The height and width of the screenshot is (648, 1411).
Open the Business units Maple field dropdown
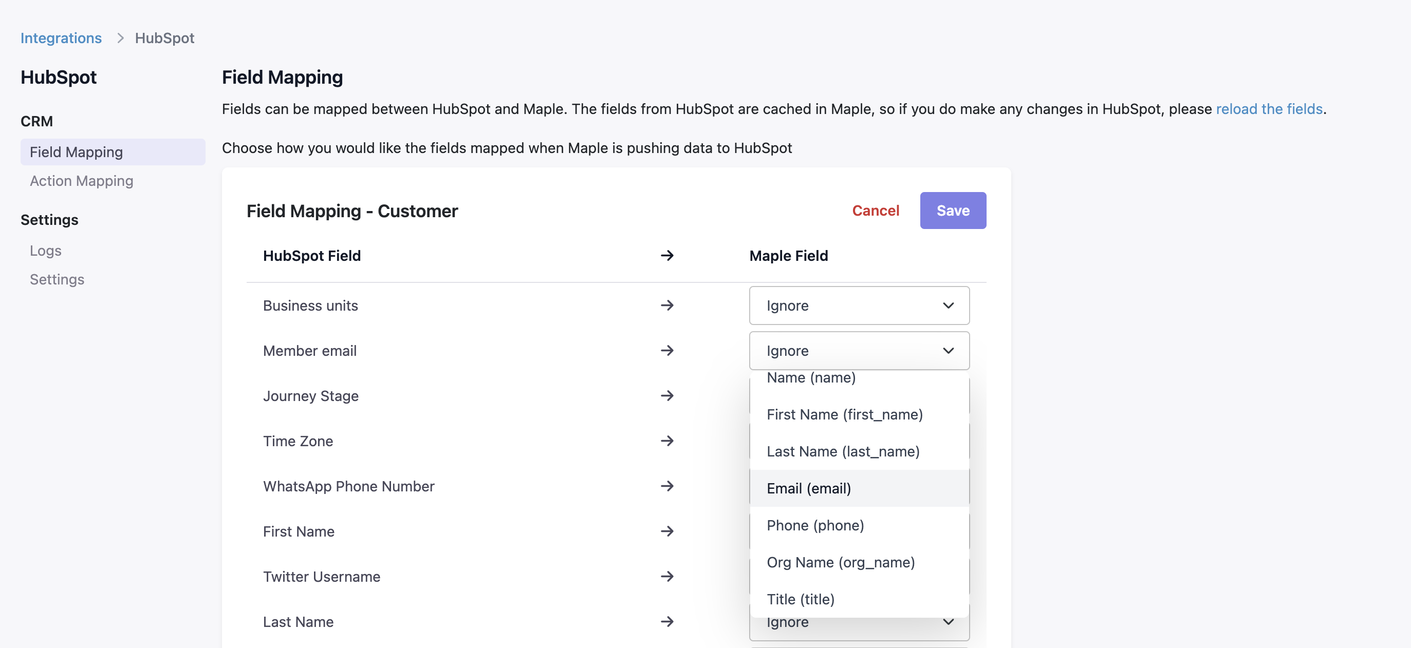pyautogui.click(x=858, y=306)
